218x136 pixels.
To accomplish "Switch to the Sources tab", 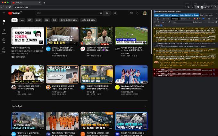I will click(x=183, y=19).
